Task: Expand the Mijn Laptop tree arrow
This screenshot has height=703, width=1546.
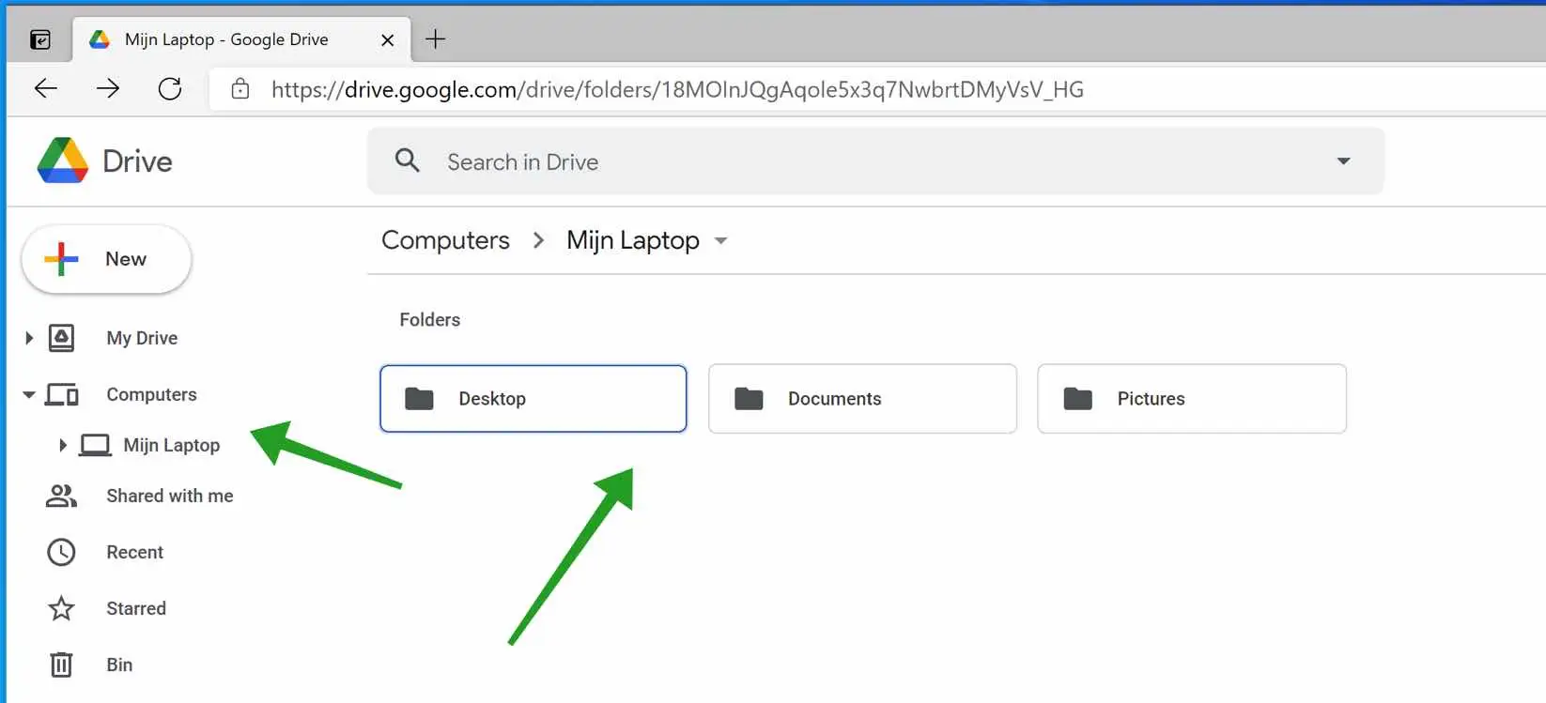Action: [x=63, y=445]
